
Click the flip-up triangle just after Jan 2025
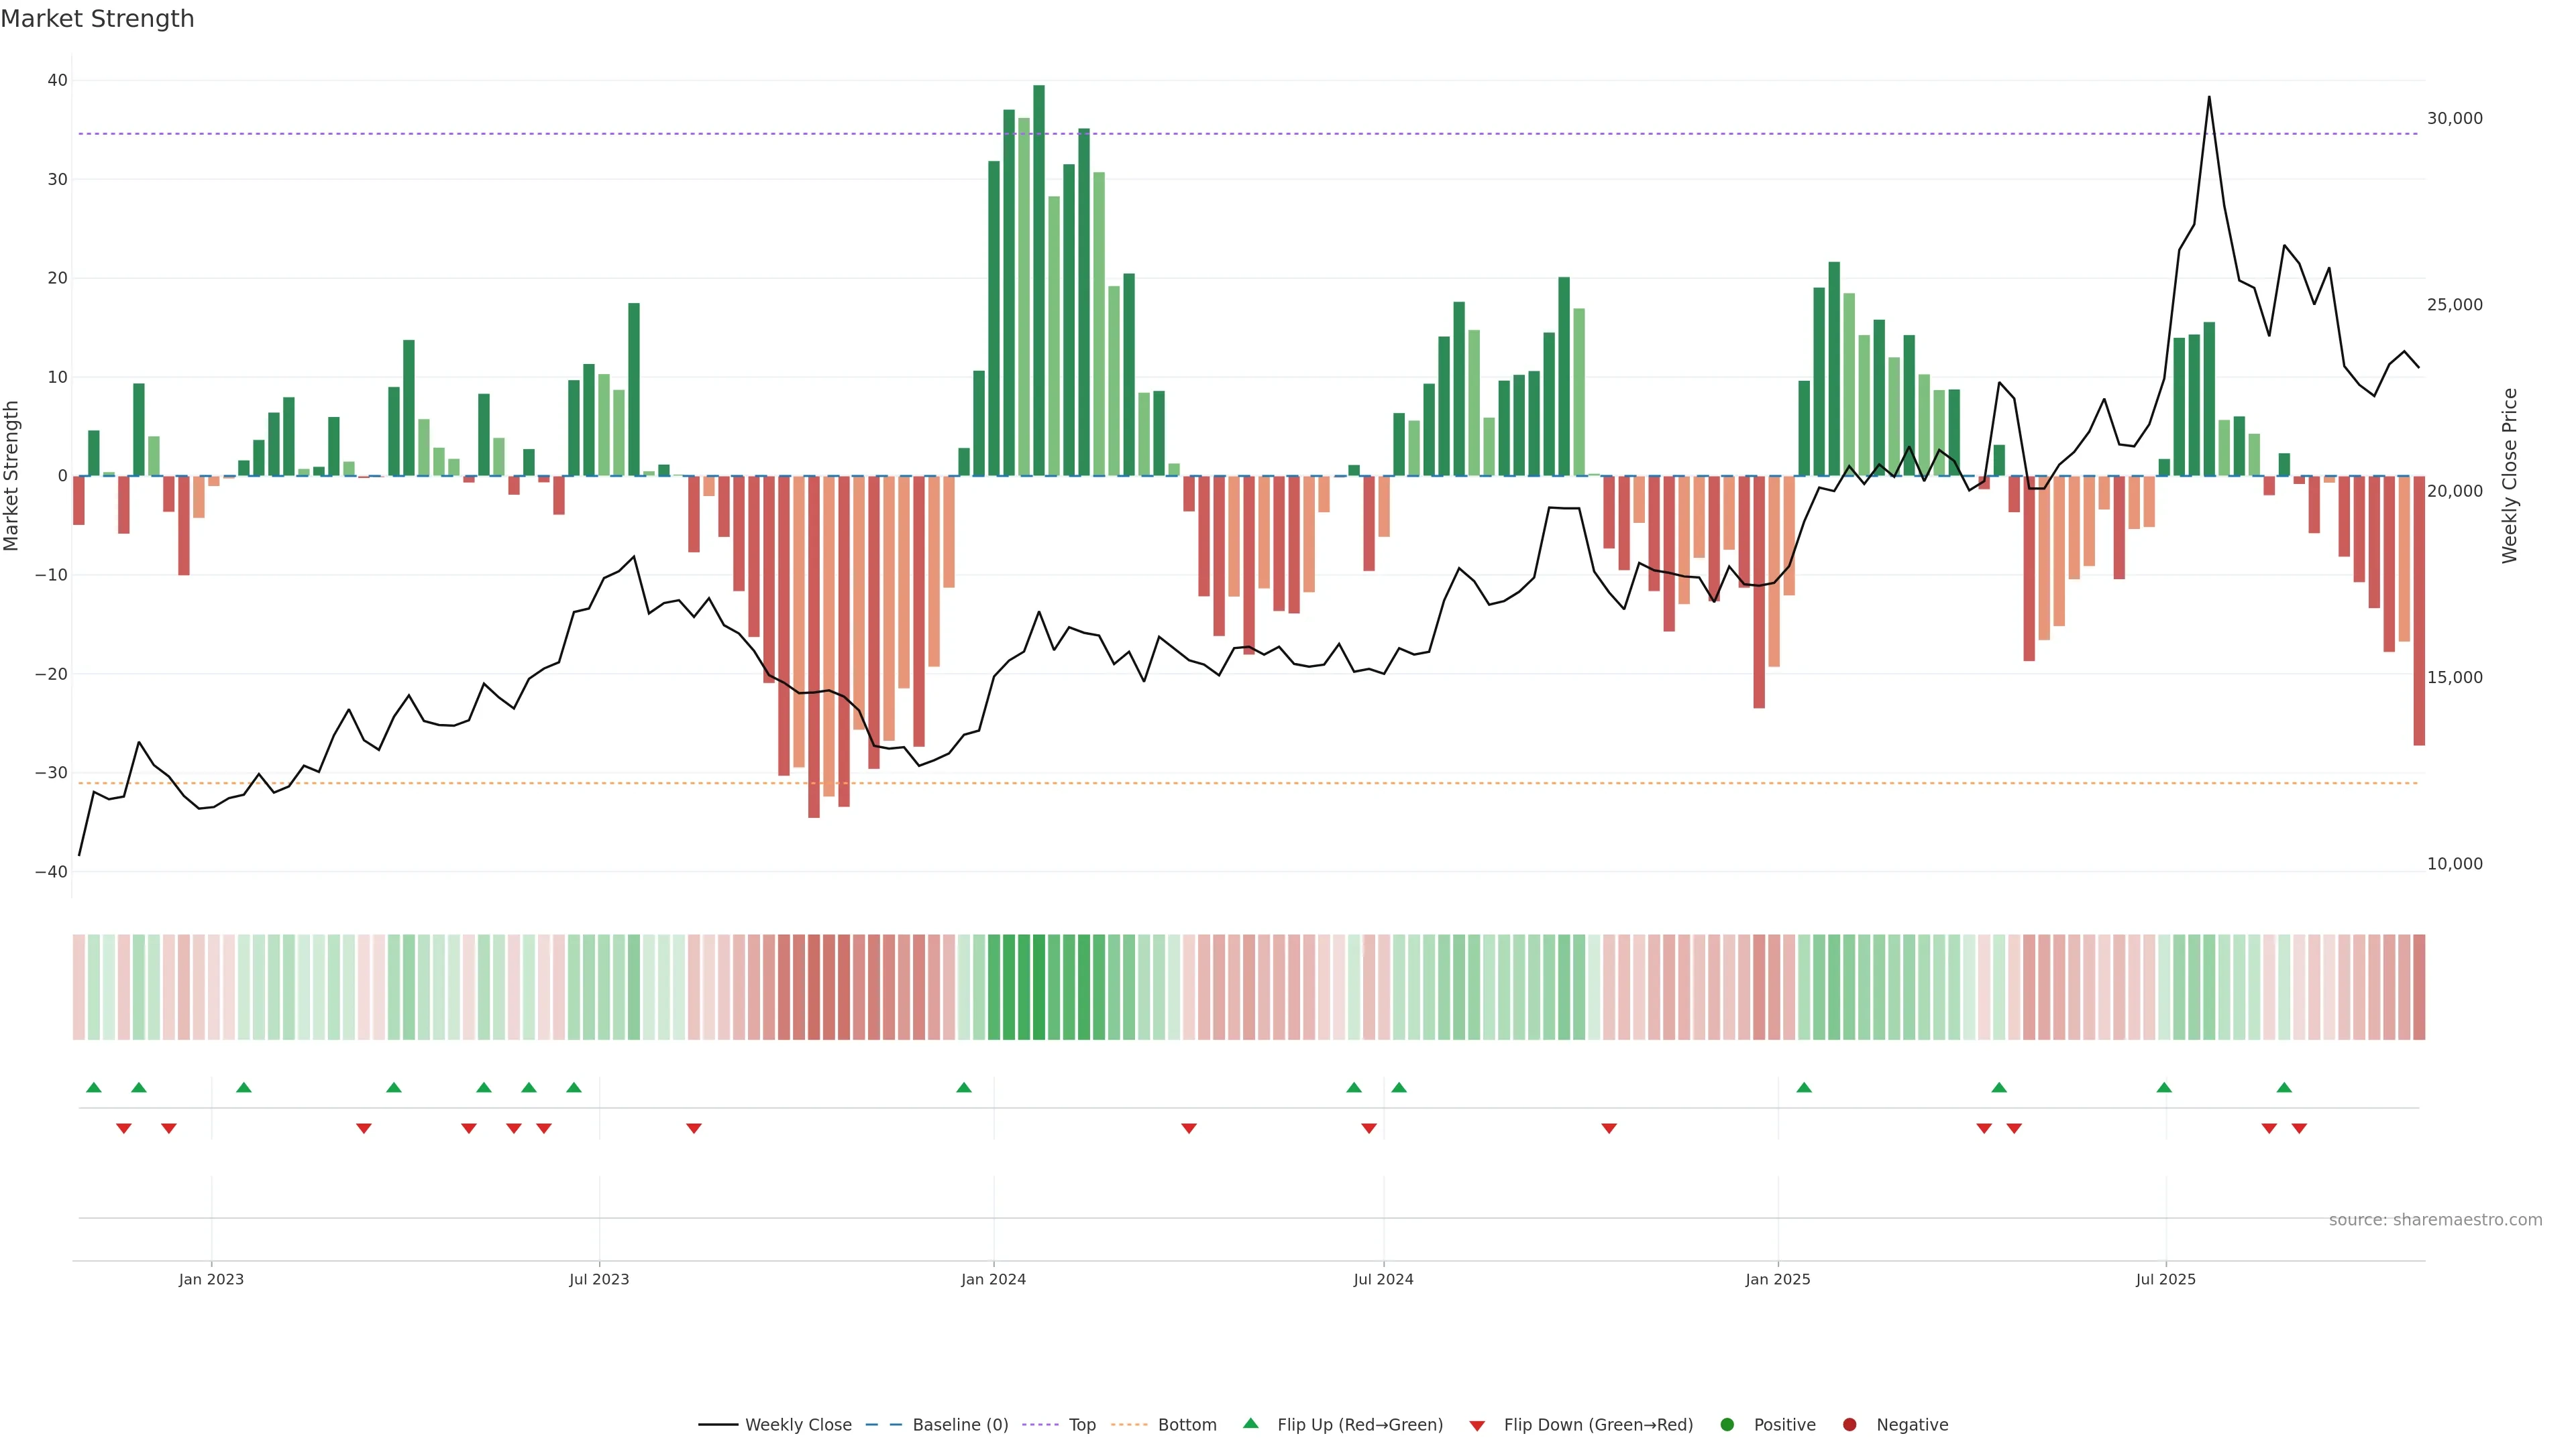coord(1804,1087)
